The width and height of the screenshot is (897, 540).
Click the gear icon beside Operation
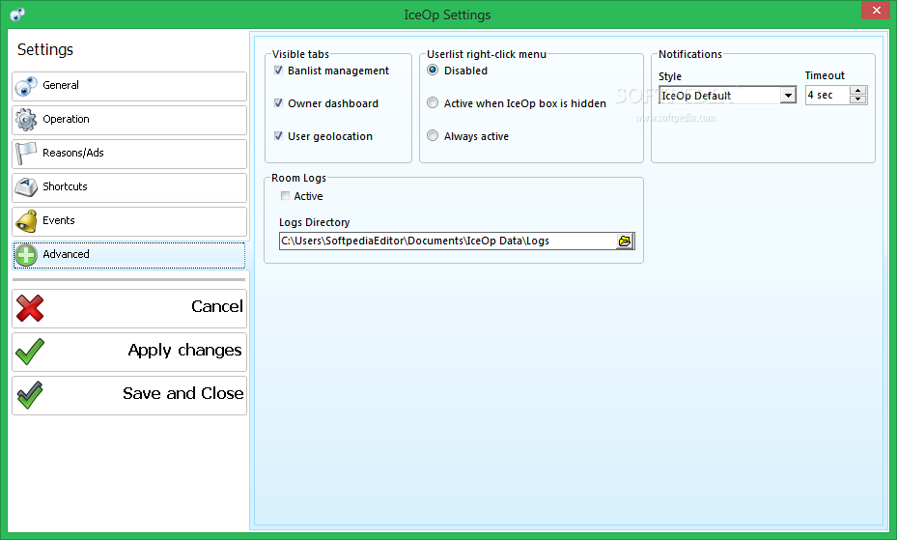click(26, 120)
